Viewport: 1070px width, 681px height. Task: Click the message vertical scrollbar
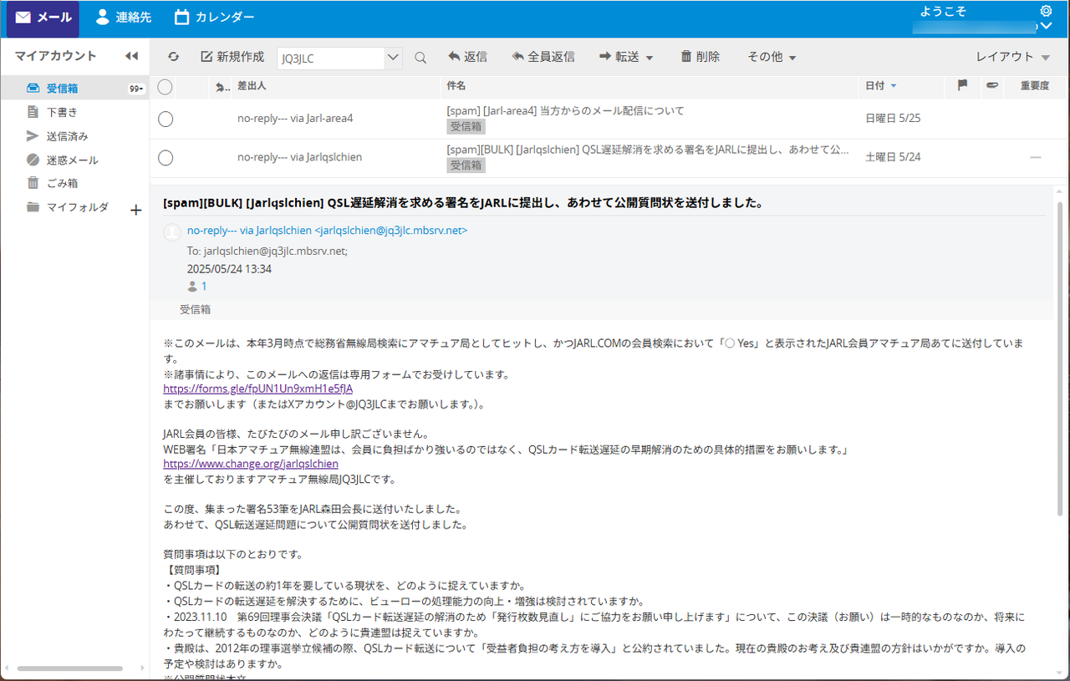[x=1060, y=359]
